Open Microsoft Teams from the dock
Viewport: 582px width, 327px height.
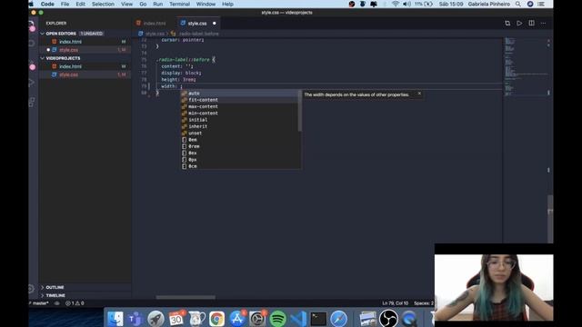135,319
